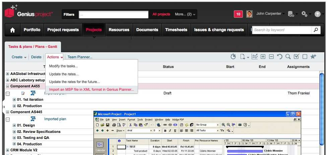
Task: Select Update the rates for the future...
Action: tap(74, 82)
